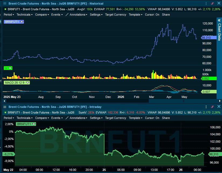222x173 pixels.
Task: Click Share in the Historical toolbar
Action: pyautogui.click(x=166, y=15)
